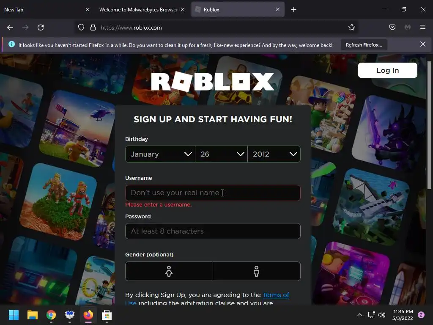Open the Terms of Use link
This screenshot has height=325, width=433.
click(276, 295)
